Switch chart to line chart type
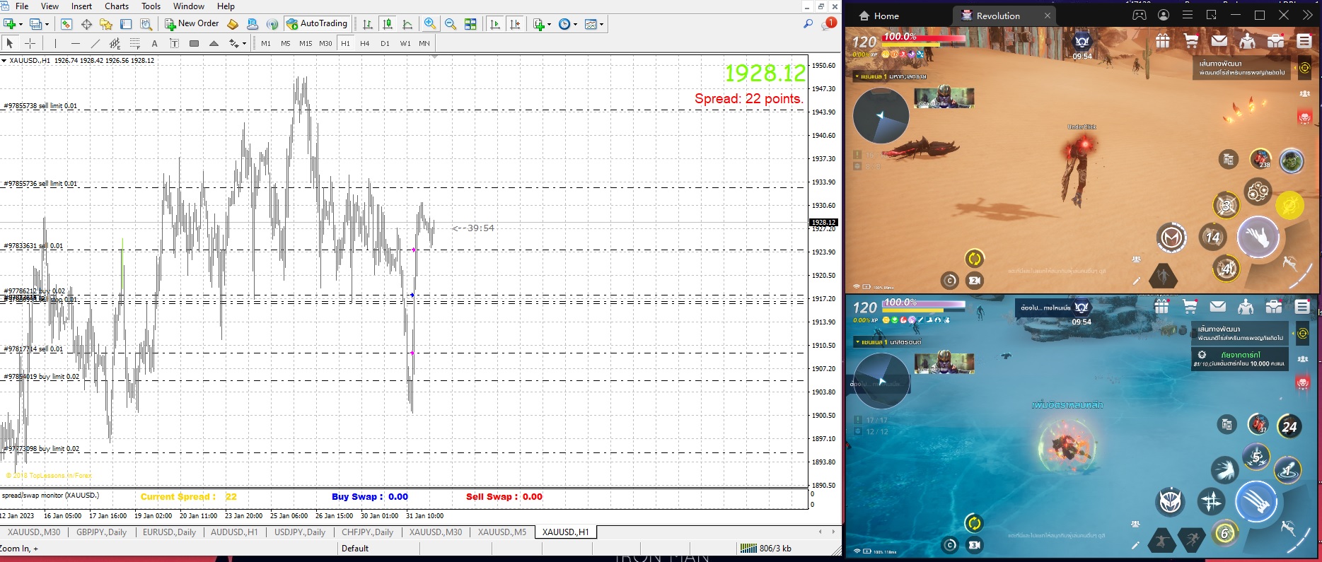The image size is (1322, 562). [x=407, y=24]
